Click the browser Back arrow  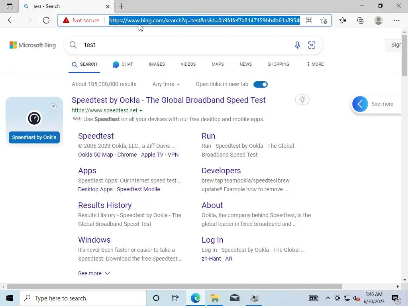pyautogui.click(x=11, y=20)
